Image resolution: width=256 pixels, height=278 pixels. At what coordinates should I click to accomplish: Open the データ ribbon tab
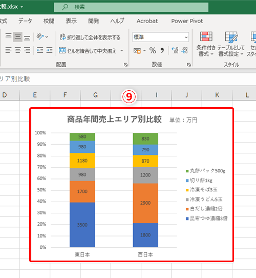(25, 21)
